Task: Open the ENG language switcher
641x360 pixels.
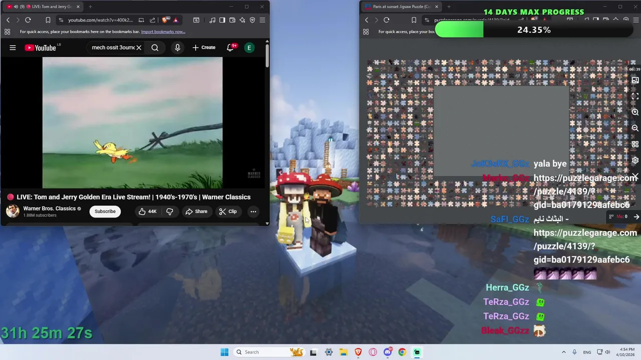Action: (x=587, y=352)
